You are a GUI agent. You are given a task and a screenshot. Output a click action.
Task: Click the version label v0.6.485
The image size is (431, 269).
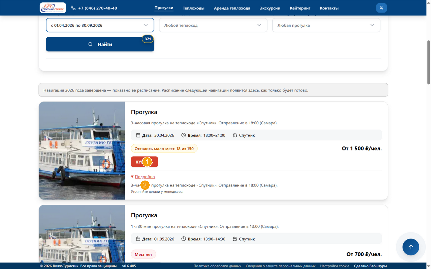pyautogui.click(x=129, y=266)
